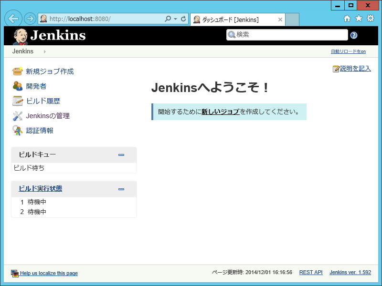This screenshot has height=286, width=382.
Task: Open the ビルド履歴 sidebar link
Action: 43,101
